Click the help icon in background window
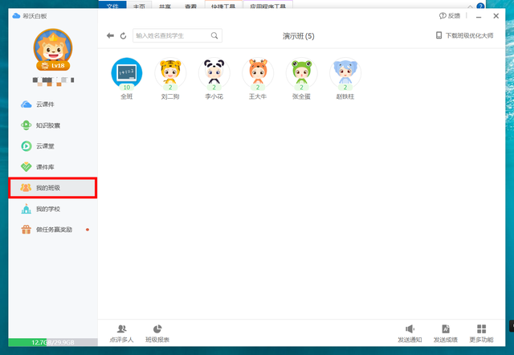514x355 pixels. pyautogui.click(x=480, y=6)
